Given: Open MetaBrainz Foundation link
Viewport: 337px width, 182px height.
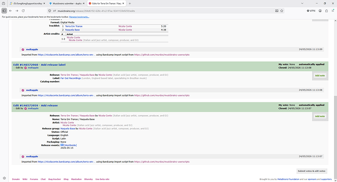Looking at the screenshot, I should (288, 179).
